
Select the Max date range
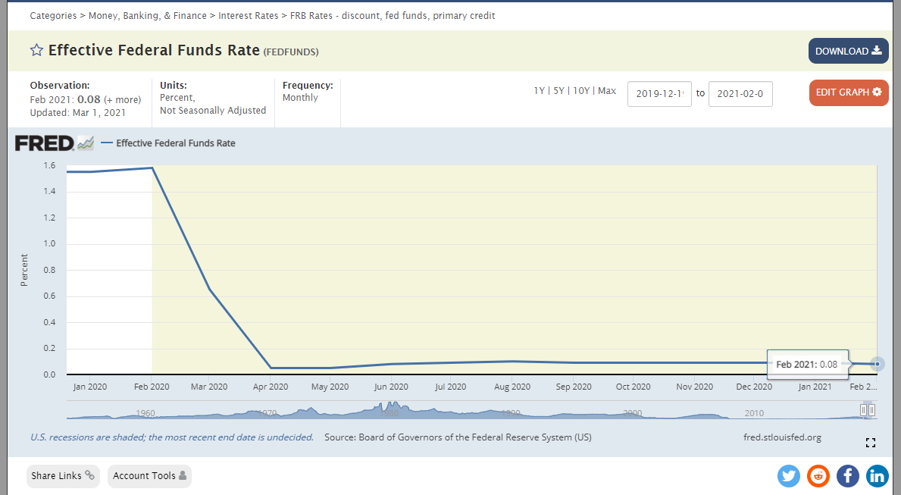[607, 91]
